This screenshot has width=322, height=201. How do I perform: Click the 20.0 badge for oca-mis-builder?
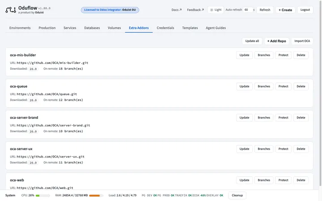pos(33,69)
